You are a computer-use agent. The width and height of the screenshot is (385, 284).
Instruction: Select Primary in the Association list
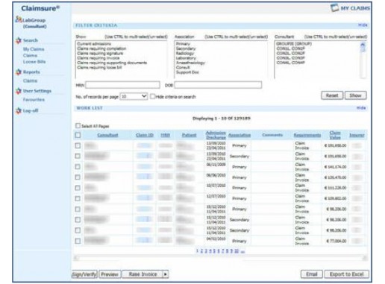click(183, 44)
